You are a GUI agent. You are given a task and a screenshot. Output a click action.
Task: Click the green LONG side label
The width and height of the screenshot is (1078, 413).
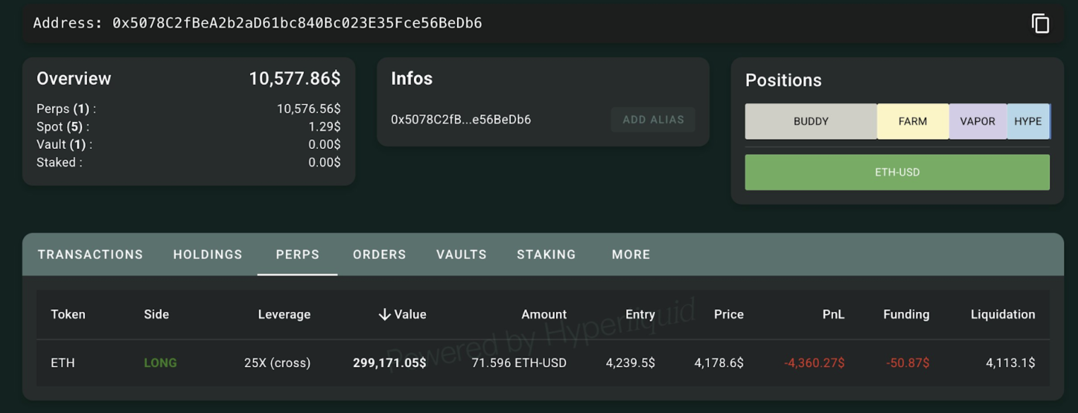[x=160, y=363]
